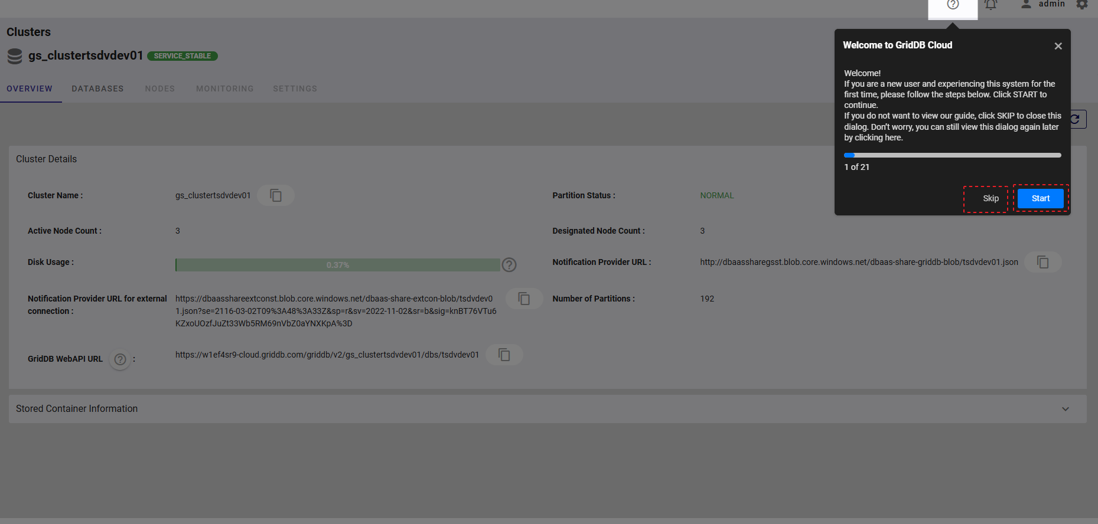This screenshot has width=1098, height=524.
Task: Open the admin user account menu
Action: (1043, 4)
